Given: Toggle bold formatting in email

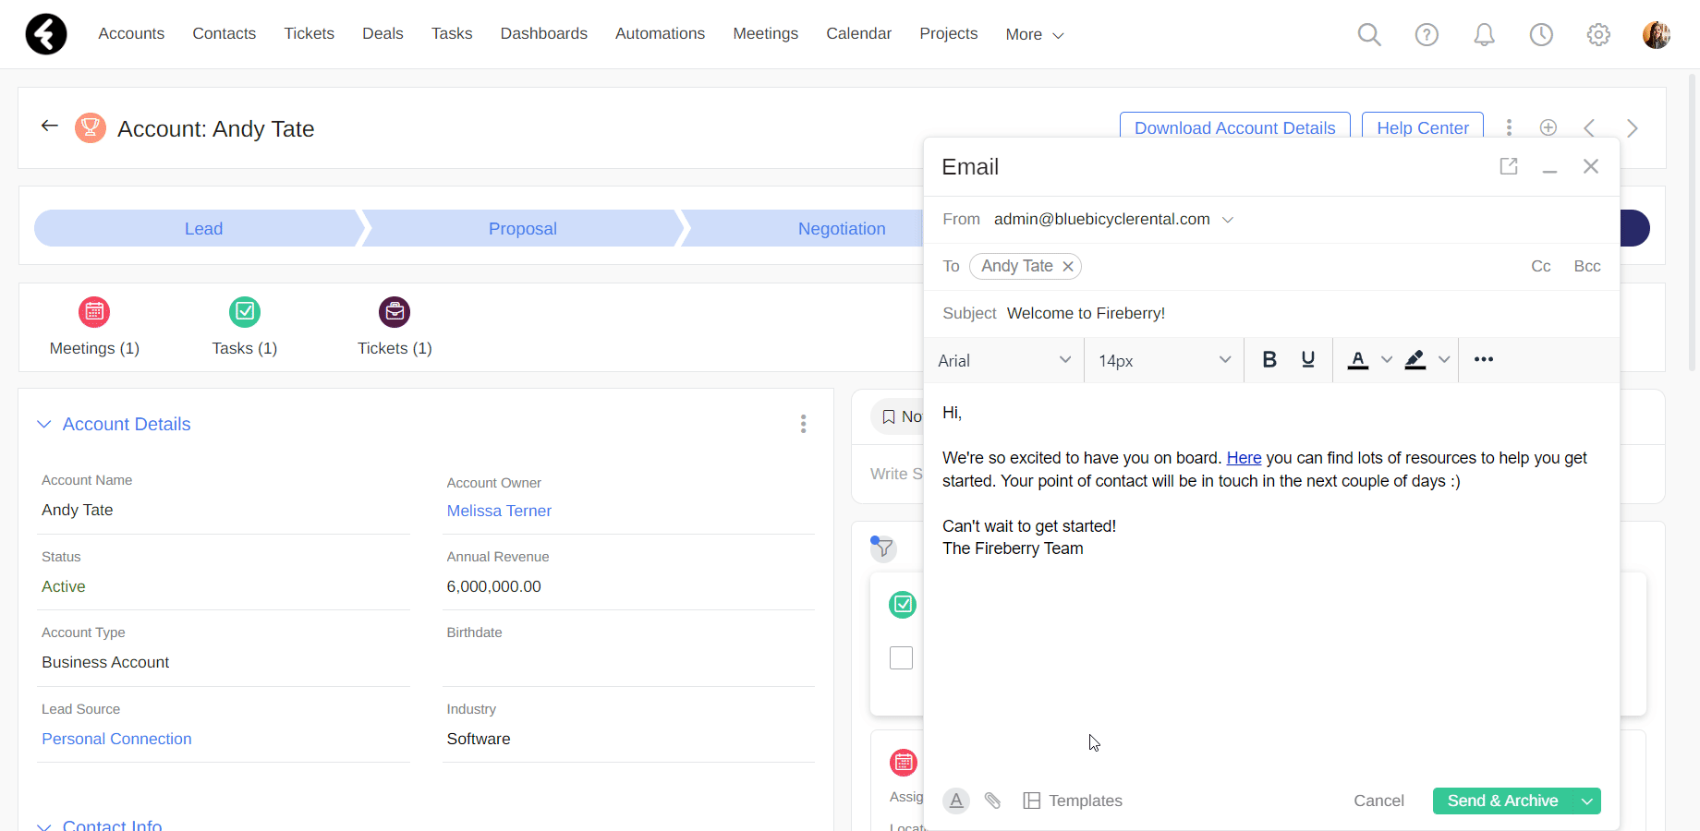Looking at the screenshot, I should [x=1269, y=359].
